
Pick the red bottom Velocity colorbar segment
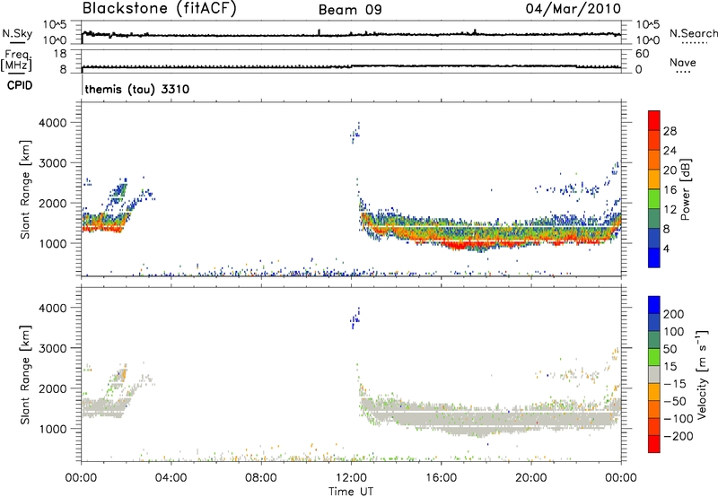point(654,444)
